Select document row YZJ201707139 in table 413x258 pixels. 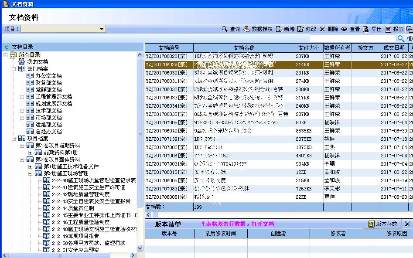[167, 139]
